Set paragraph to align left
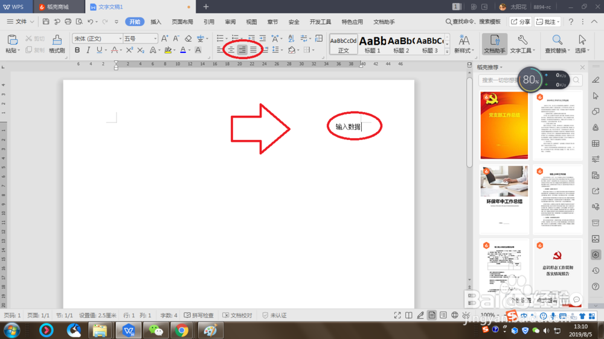The width and height of the screenshot is (604, 339). tap(220, 49)
